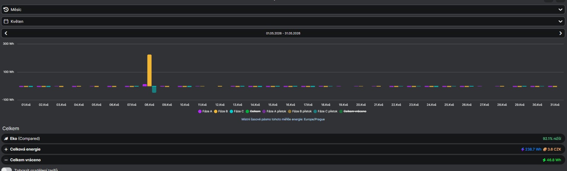Screen dimensions: 567x171
Task: Toggle Fáze A legend series
Action: [x=205, y=111]
